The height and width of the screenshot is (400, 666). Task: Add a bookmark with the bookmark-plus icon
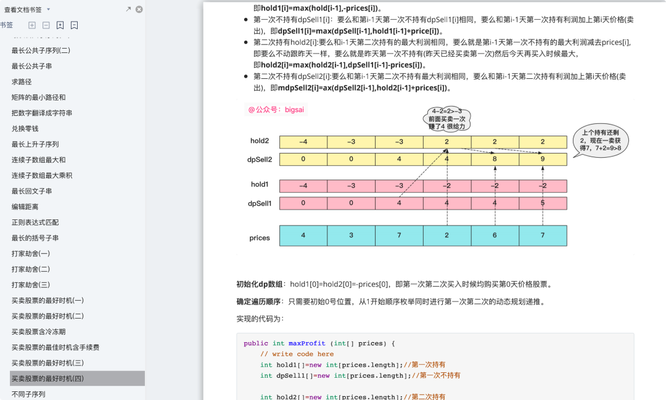click(60, 25)
